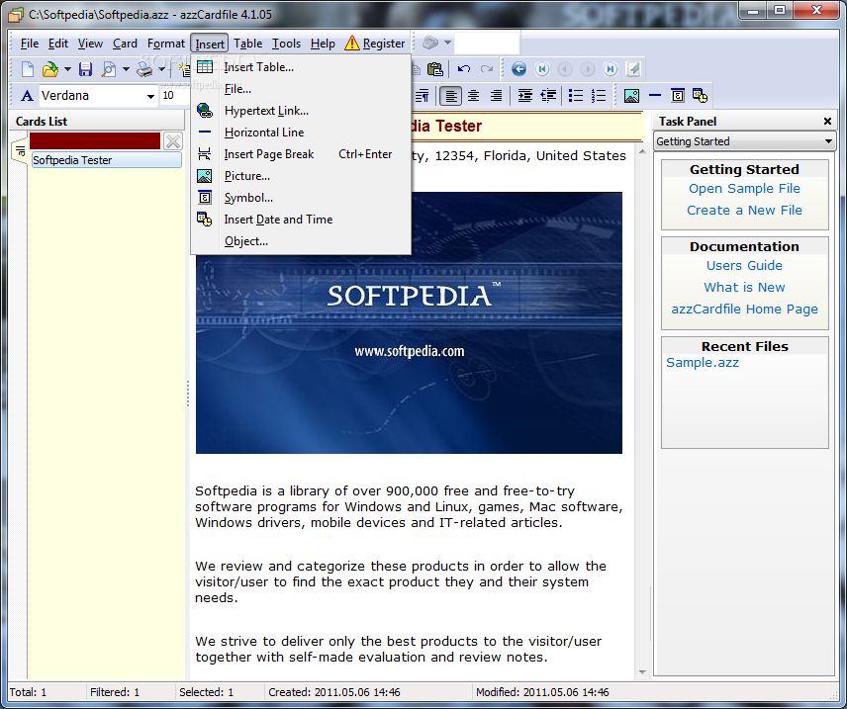Choose Insert Page Break menu entry
The width and height of the screenshot is (847, 709).
pos(301,154)
